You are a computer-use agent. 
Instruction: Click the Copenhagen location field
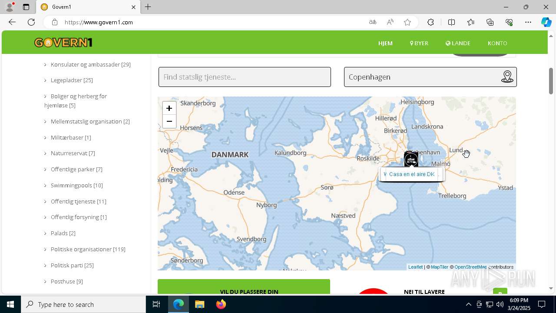(430, 77)
